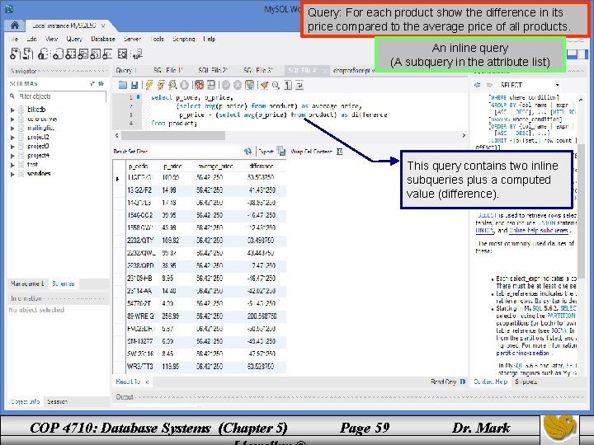Stop query execution with the round stop icon

pos(185,85)
